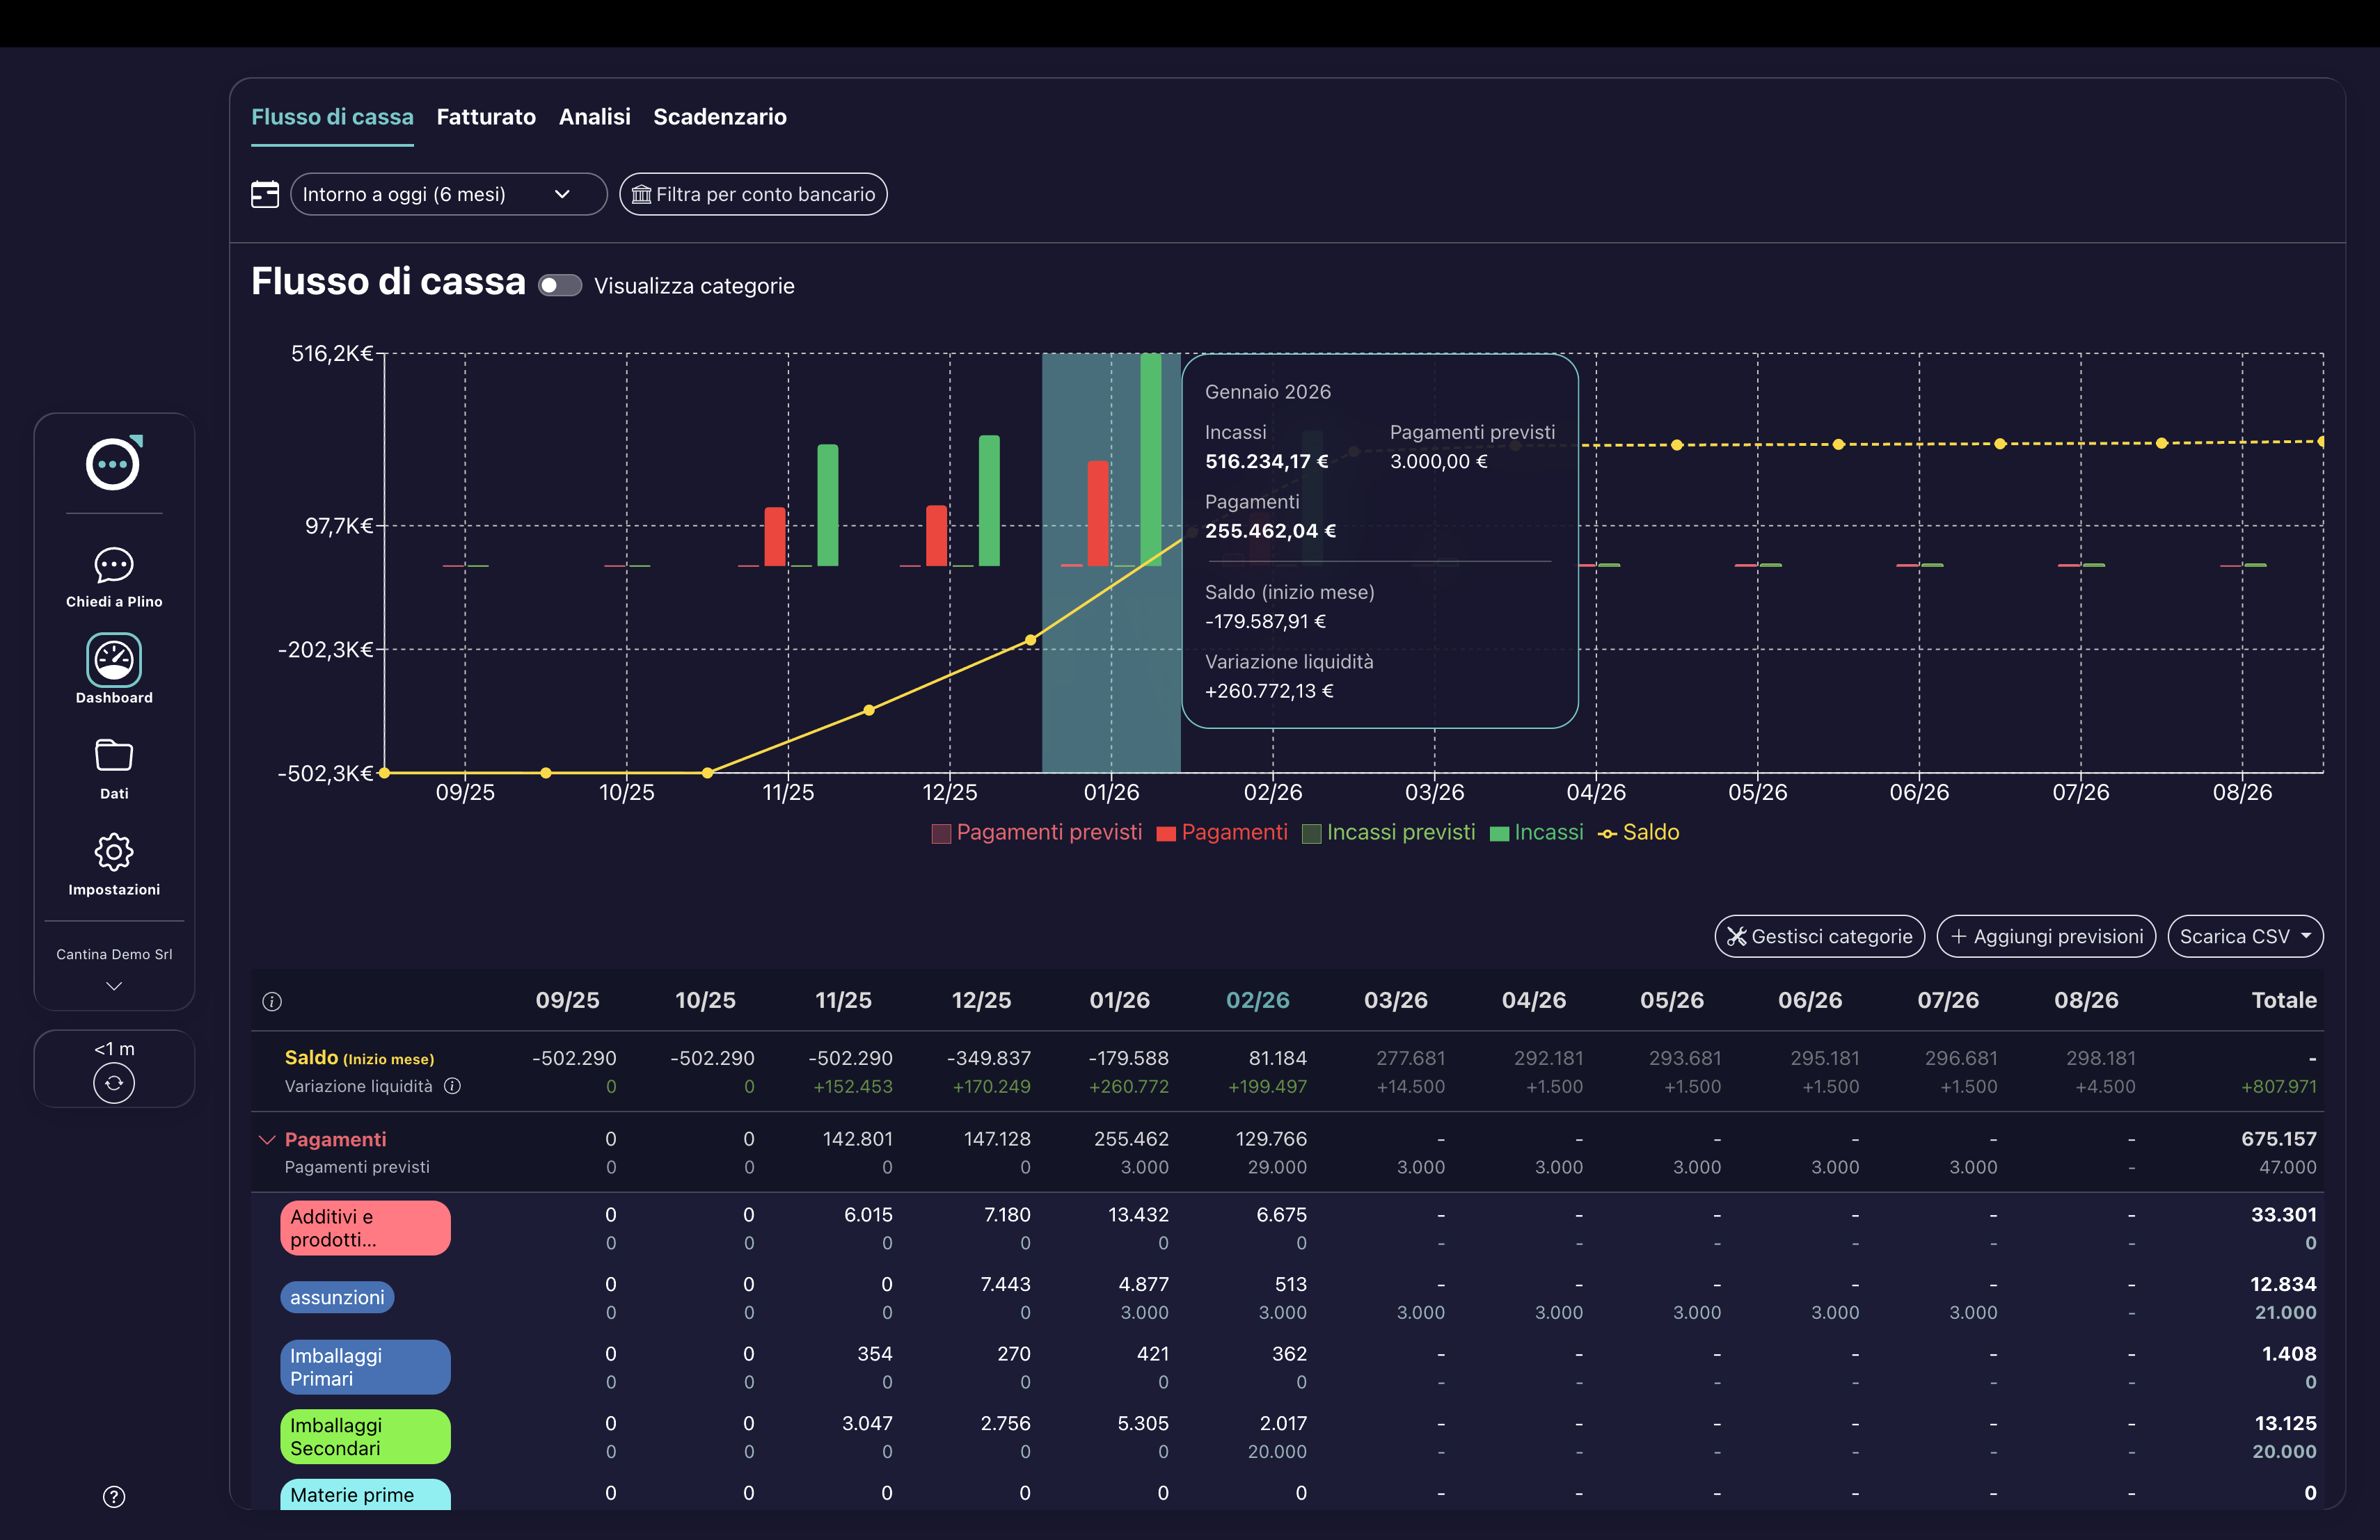Open the Intorno a oggi dropdown
2380x1540 pixels.
point(448,194)
